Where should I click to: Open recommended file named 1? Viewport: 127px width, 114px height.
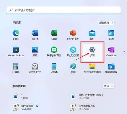click(21, 97)
